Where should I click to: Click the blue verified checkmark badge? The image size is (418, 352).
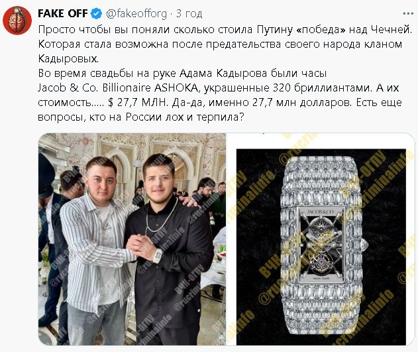point(97,13)
